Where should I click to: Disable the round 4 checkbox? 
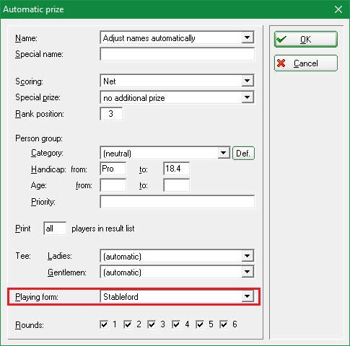[x=176, y=324]
